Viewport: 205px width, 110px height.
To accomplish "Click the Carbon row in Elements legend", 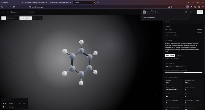I will click(x=15, y=103).
